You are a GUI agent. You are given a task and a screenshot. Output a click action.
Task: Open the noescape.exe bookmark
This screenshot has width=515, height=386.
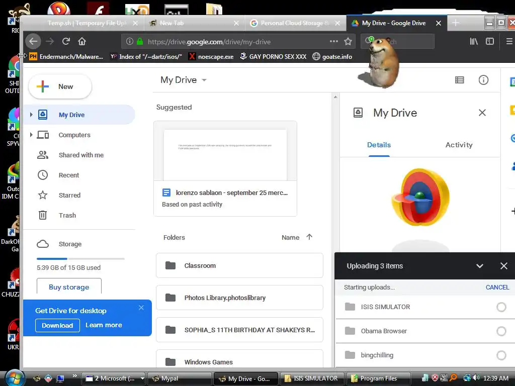coord(211,56)
